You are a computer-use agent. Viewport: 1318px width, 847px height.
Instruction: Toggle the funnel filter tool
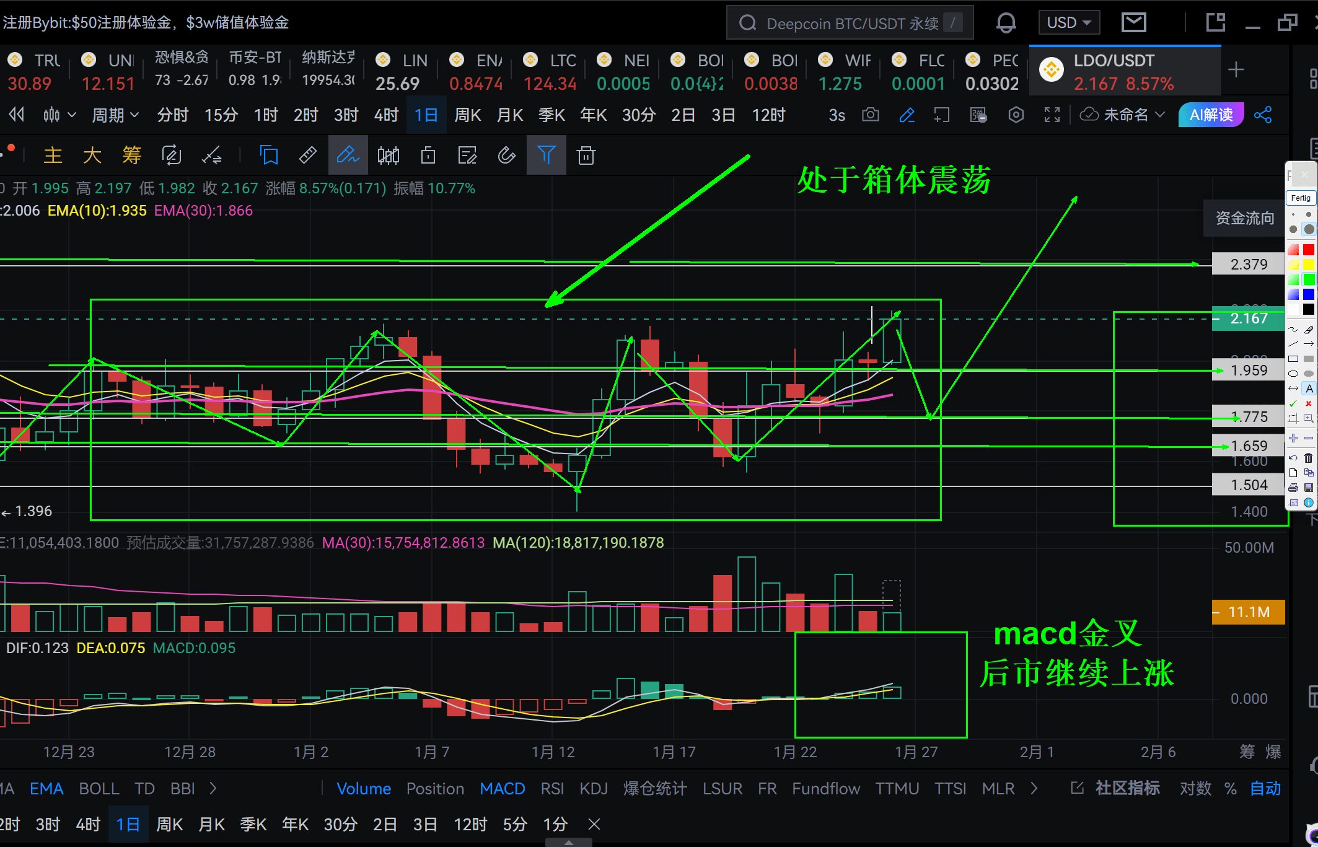[546, 155]
